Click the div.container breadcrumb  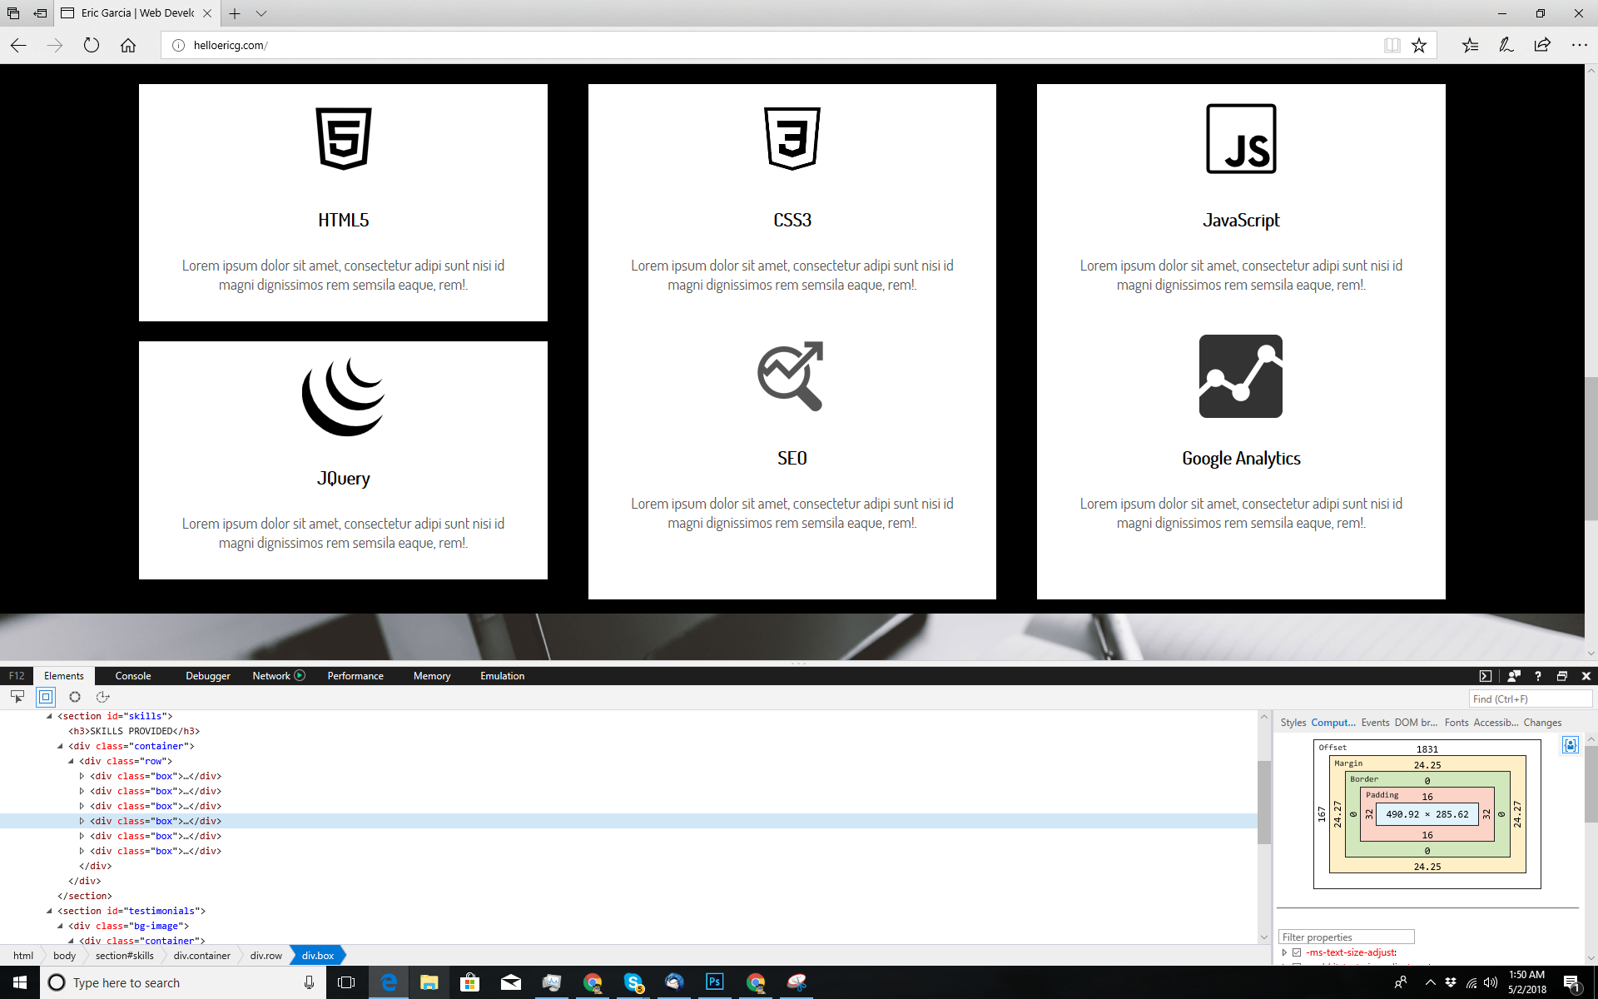click(202, 956)
